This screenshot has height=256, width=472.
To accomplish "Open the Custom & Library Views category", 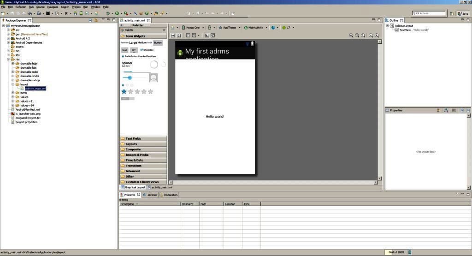I will [x=143, y=182].
